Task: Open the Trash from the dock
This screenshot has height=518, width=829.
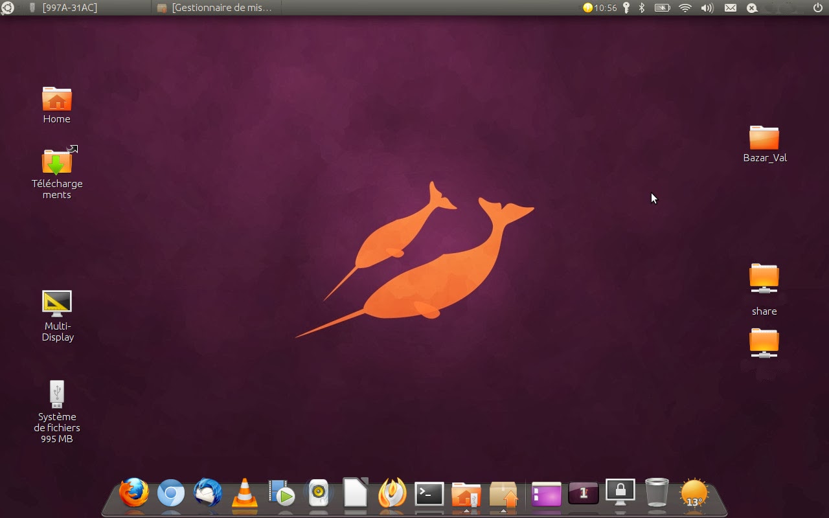Action: [x=656, y=495]
